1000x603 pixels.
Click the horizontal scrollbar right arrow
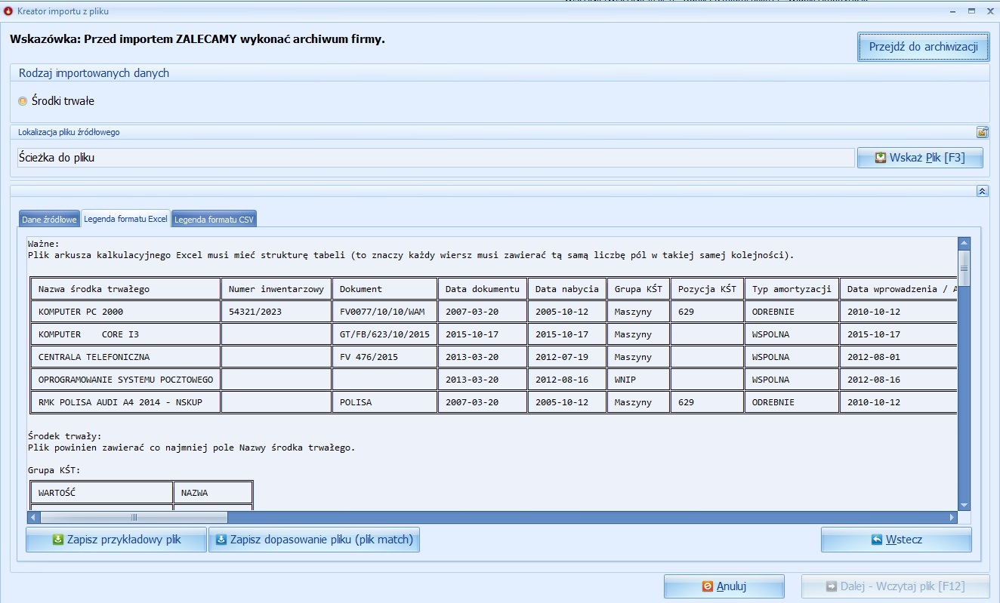[x=952, y=517]
